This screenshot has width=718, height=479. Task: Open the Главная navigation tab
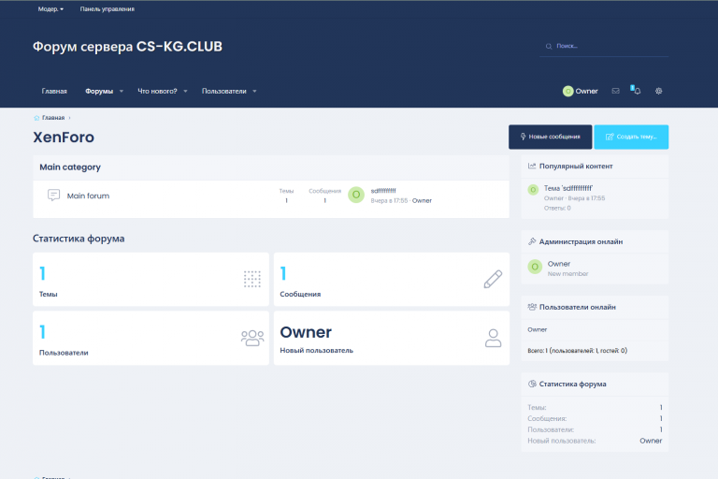coord(54,92)
